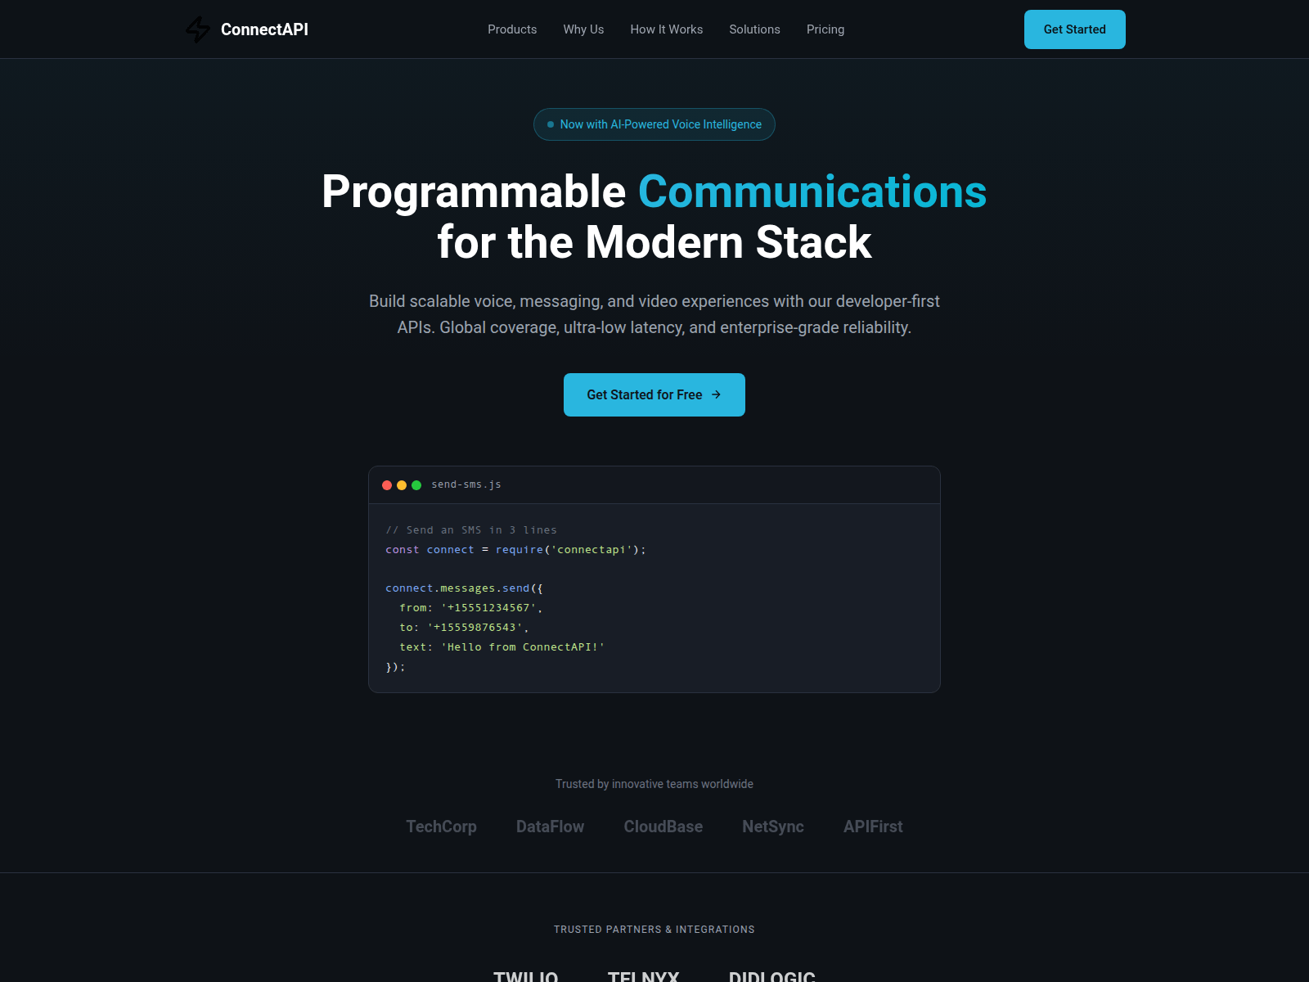The height and width of the screenshot is (982, 1309).
Task: Click the AI-Powered Voice Intelligence badge
Action: pyautogui.click(x=654, y=124)
